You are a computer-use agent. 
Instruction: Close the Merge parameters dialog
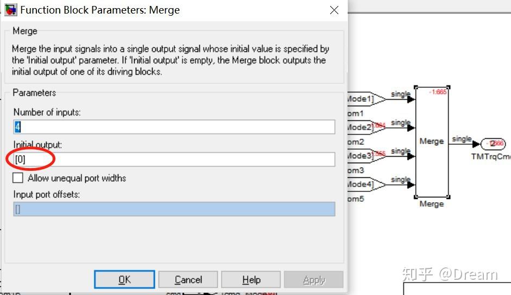click(334, 10)
